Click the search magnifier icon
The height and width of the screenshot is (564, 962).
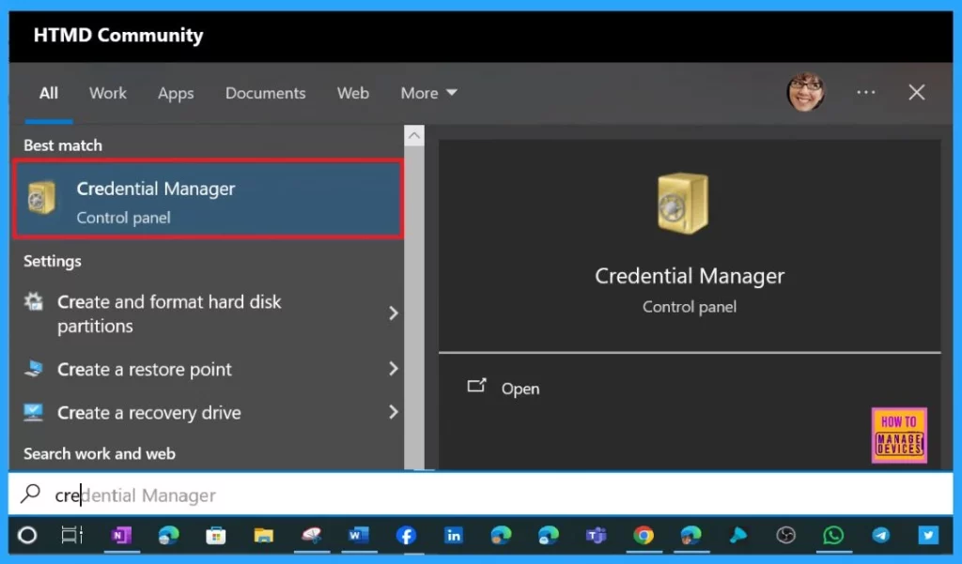(30, 494)
